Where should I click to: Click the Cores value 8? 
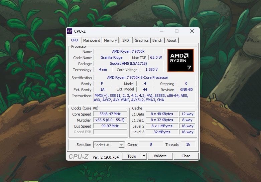[x=151, y=144]
